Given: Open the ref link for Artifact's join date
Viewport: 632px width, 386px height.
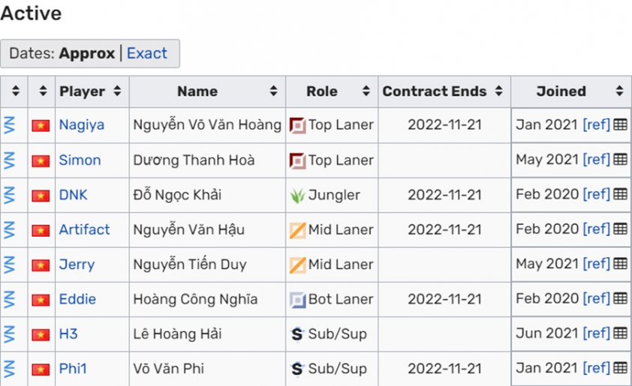Looking at the screenshot, I should point(597,229).
